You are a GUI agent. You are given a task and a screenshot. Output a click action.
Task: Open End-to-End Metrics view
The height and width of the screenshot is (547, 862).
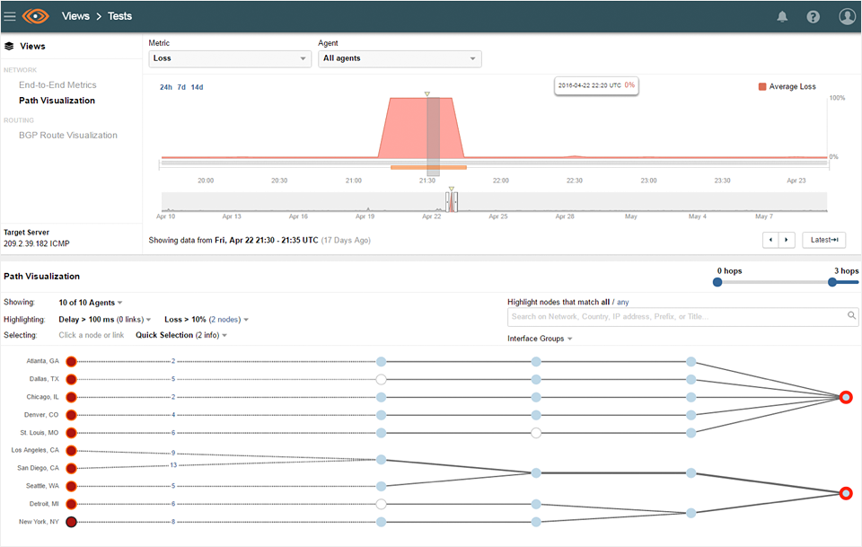click(x=57, y=85)
